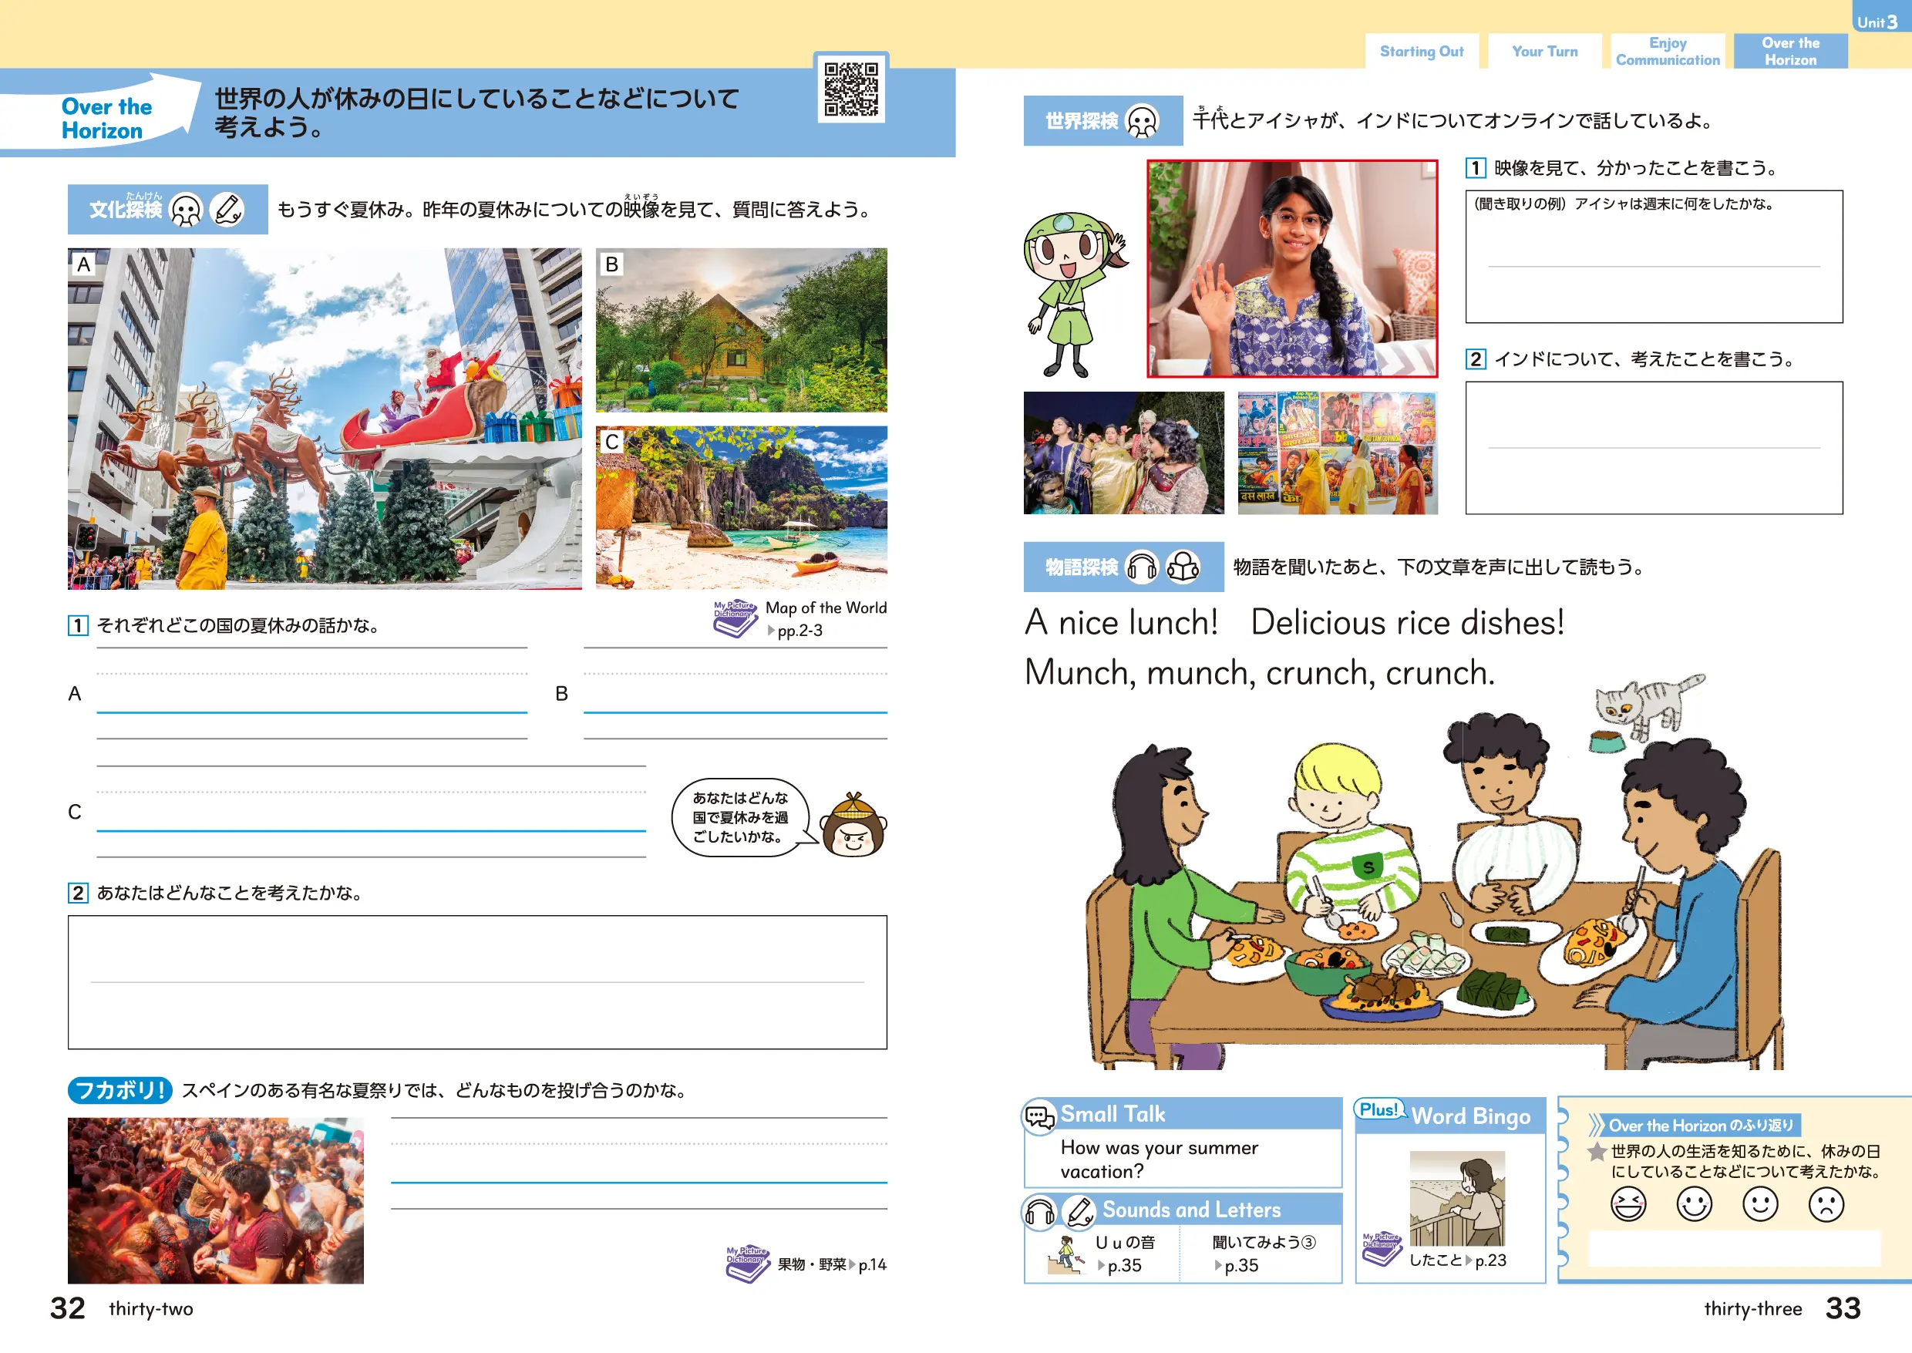The image size is (1912, 1353).
Task: Click the Small Talk speech bubble icon
Action: coord(1040,1116)
